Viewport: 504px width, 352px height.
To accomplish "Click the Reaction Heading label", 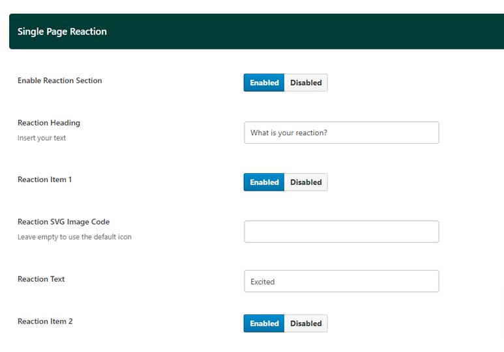I will coord(49,123).
